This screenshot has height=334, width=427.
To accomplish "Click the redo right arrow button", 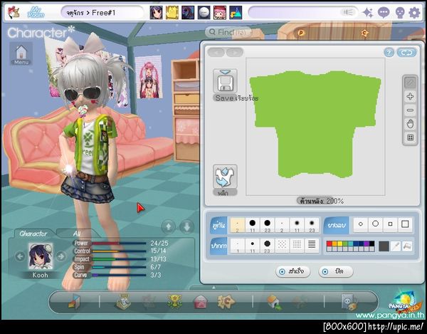I will (x=234, y=52).
